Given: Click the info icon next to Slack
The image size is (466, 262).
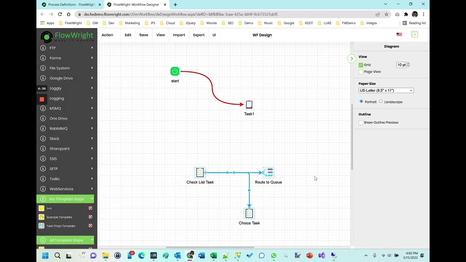Looking at the screenshot, I should point(43,139).
